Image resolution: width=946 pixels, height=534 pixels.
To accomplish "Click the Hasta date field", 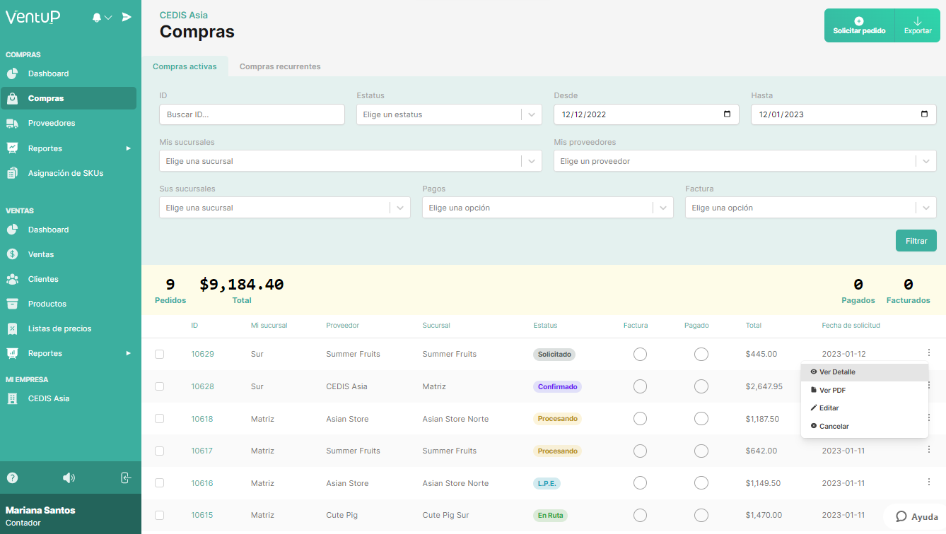I will 843,114.
